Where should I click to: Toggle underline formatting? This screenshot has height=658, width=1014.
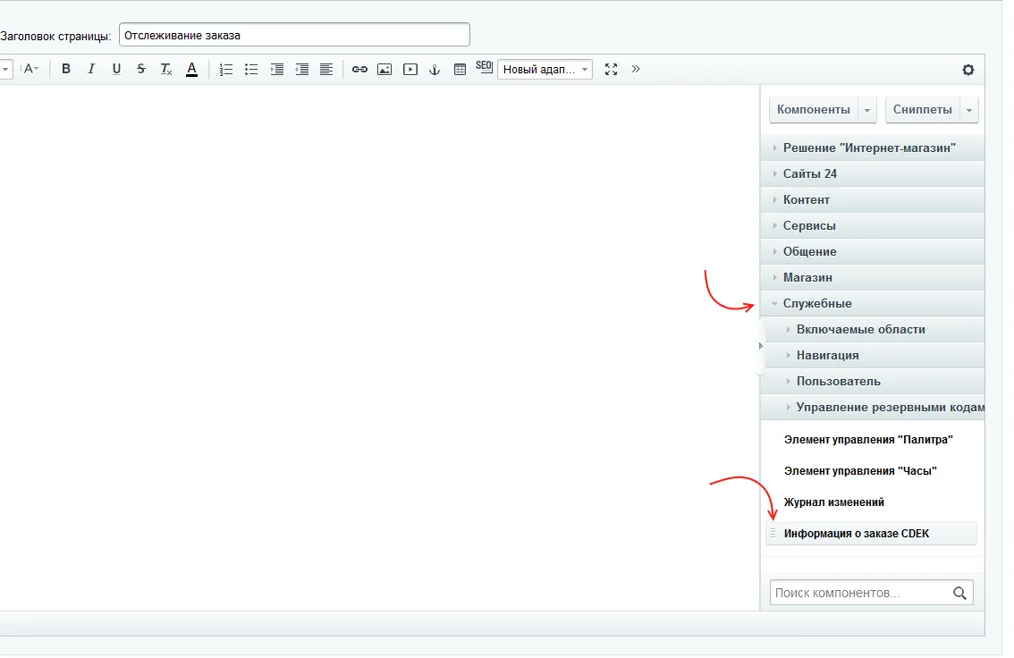coord(116,69)
